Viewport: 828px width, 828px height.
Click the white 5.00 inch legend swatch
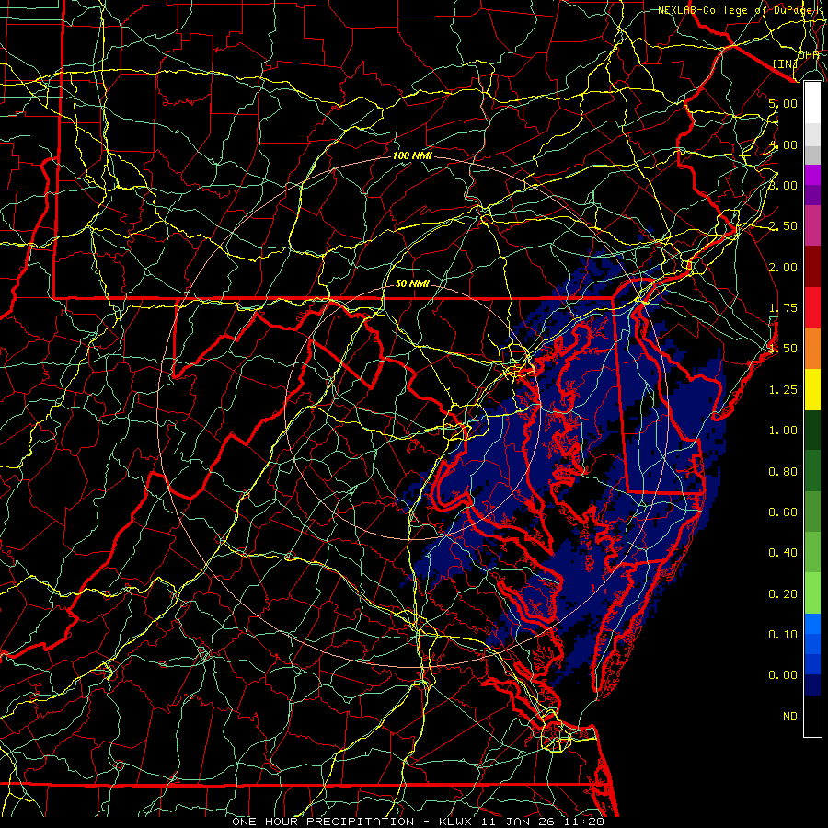pyautogui.click(x=812, y=103)
